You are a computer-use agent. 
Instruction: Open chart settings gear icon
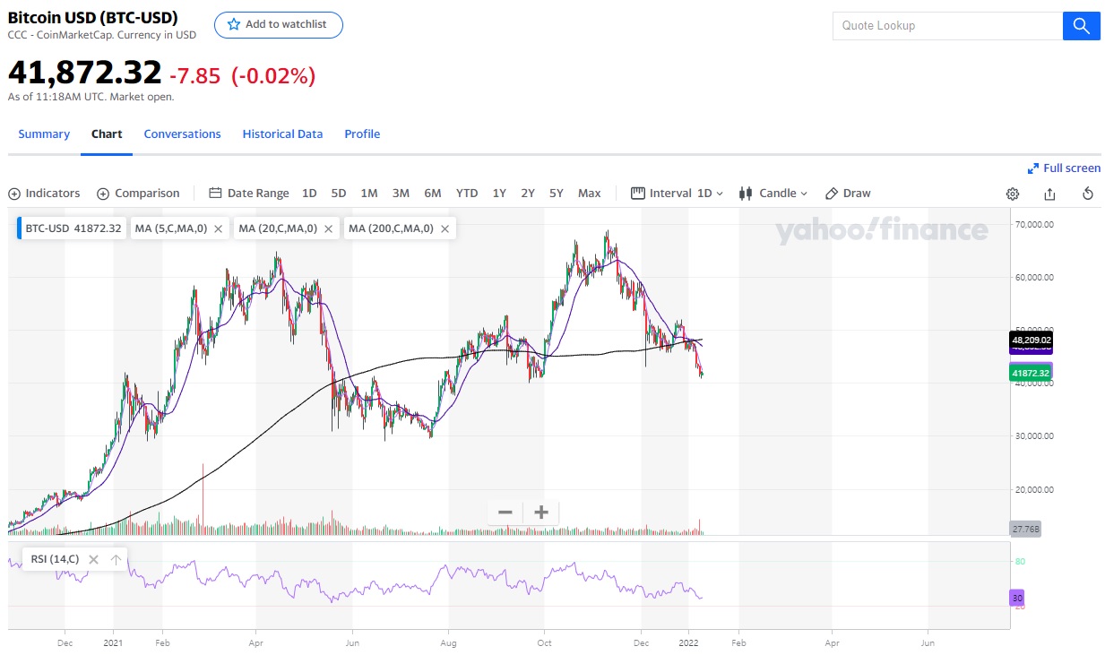pos(1013,194)
